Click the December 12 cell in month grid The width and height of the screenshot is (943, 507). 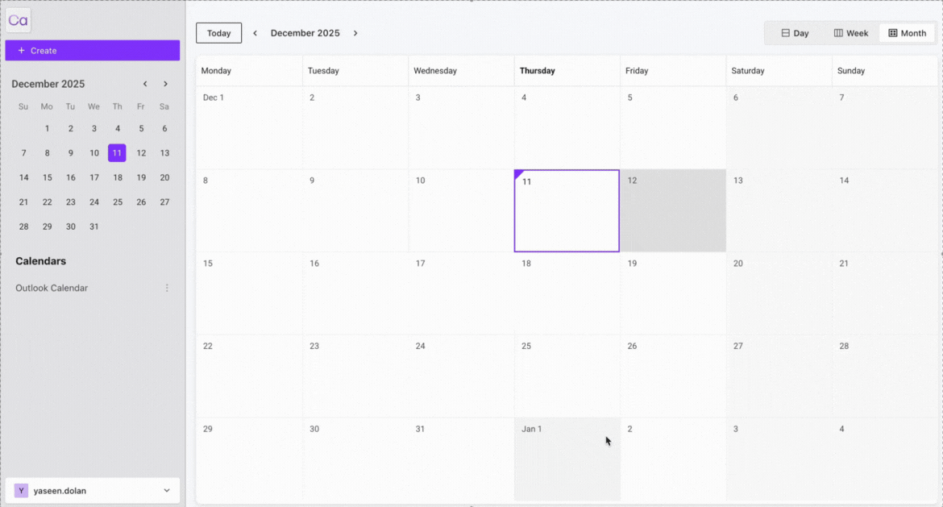tap(673, 210)
